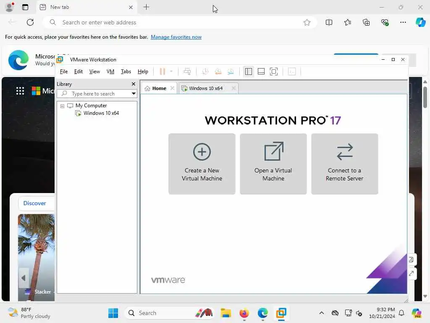This screenshot has width=430, height=323.
Task: Close the Windows 10 x64 tab
Action: coord(233,88)
